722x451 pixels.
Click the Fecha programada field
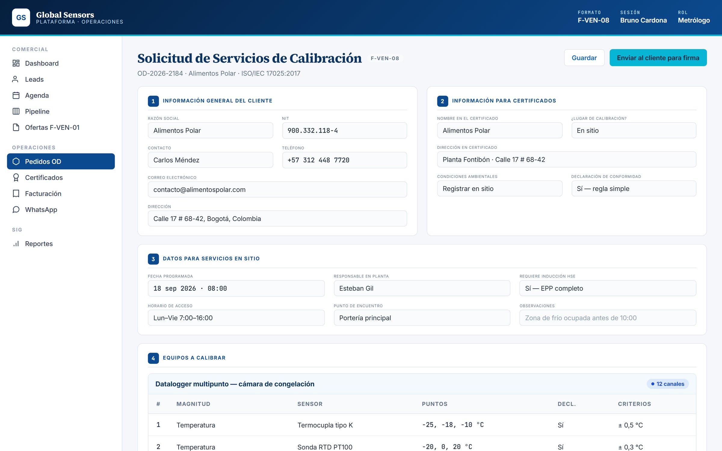point(236,288)
